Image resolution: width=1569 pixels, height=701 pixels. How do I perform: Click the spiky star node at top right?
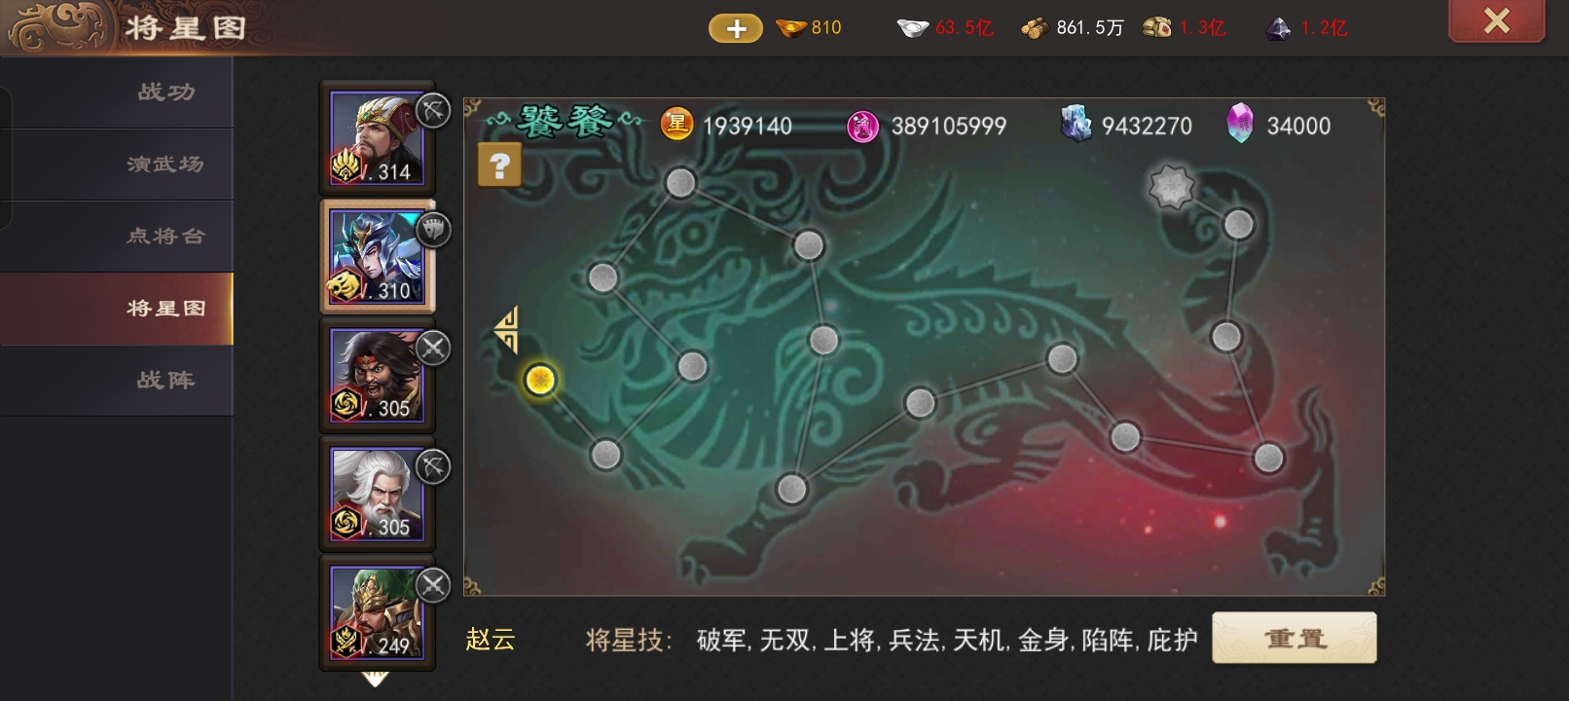click(x=1171, y=187)
